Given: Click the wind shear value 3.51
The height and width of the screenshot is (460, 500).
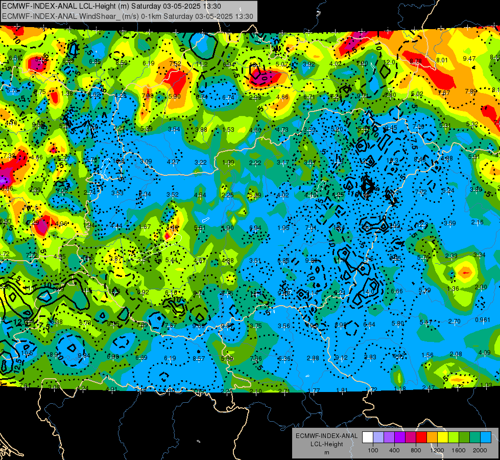Looking at the screenshot, I should tap(255, 261).
